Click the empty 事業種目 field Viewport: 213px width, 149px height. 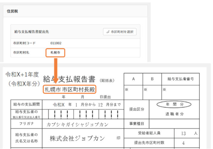[x=174, y=123]
